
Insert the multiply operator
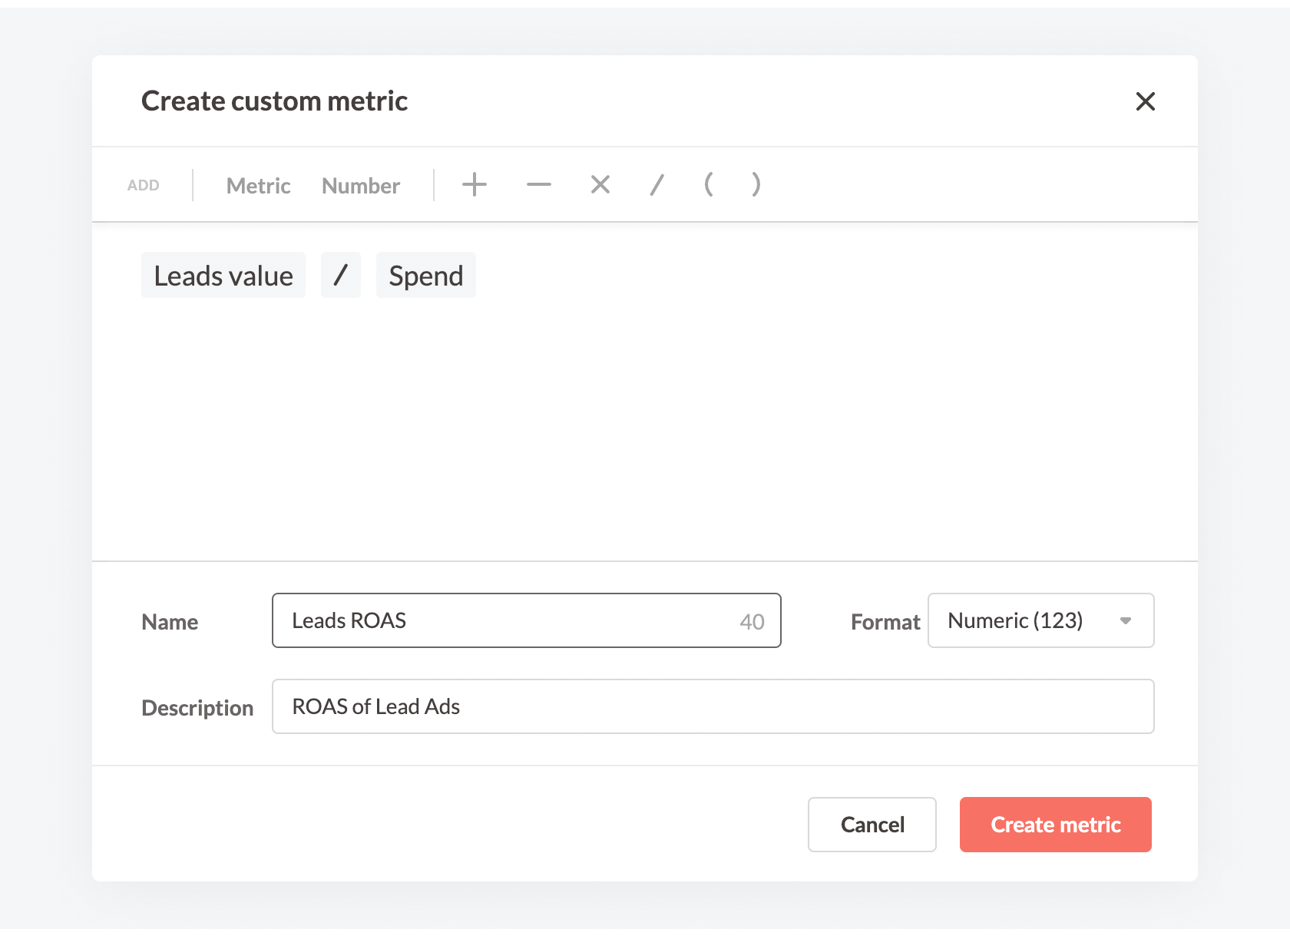pos(600,184)
